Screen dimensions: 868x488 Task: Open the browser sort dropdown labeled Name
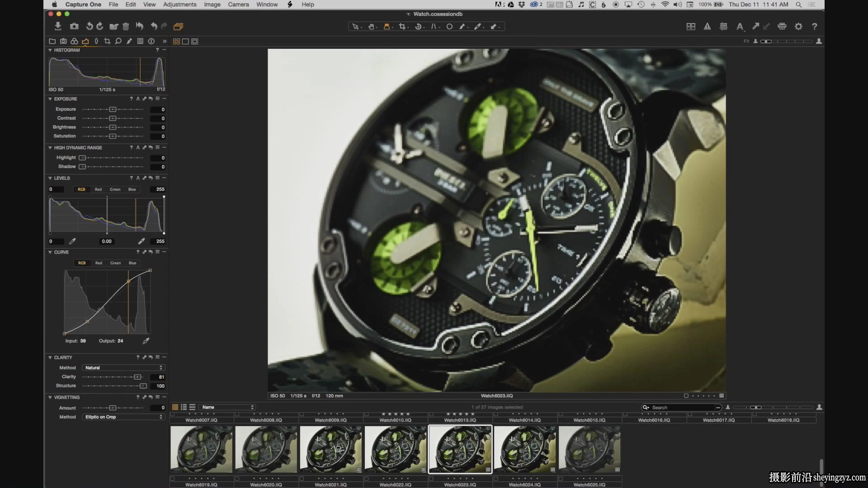pyautogui.click(x=227, y=407)
